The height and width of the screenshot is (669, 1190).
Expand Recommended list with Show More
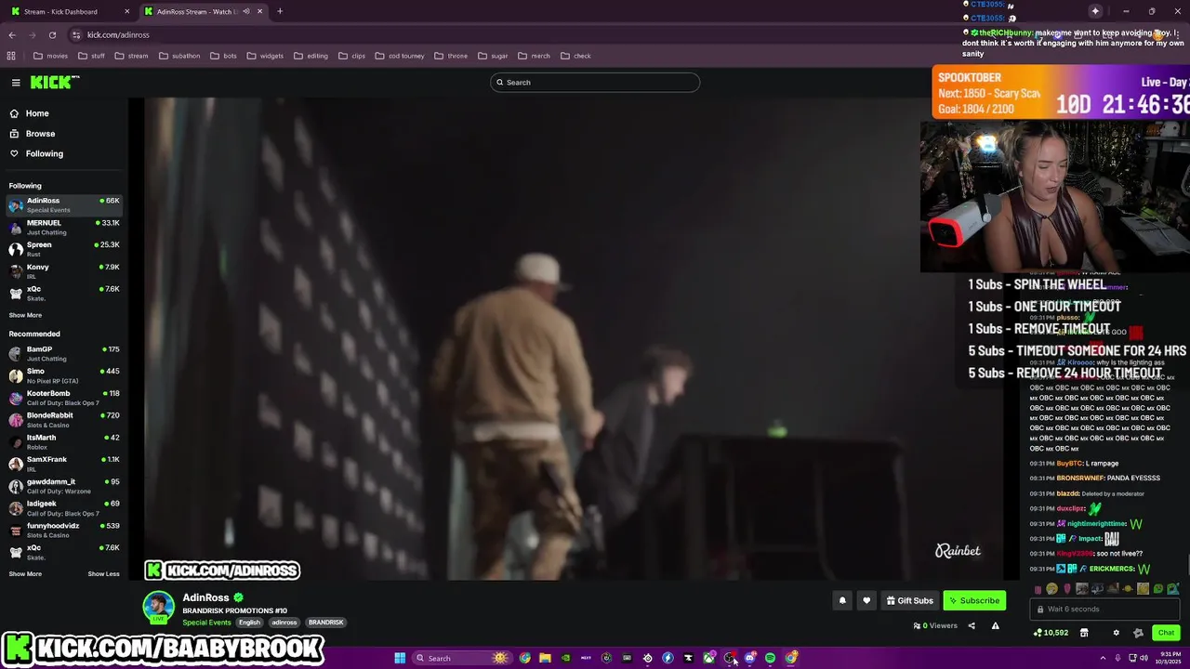(x=25, y=573)
